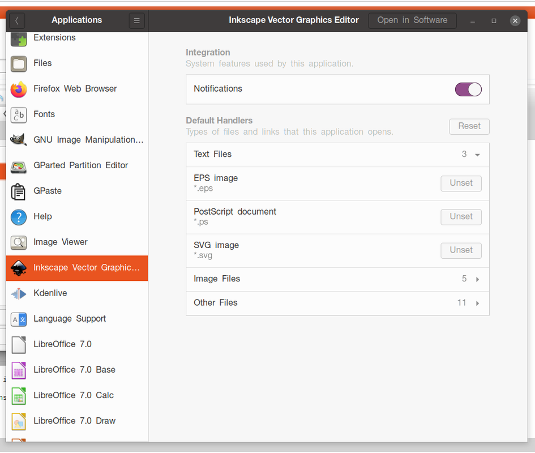This screenshot has width=535, height=453.
Task: Collapse the Text Files handlers group
Action: pyautogui.click(x=337, y=155)
